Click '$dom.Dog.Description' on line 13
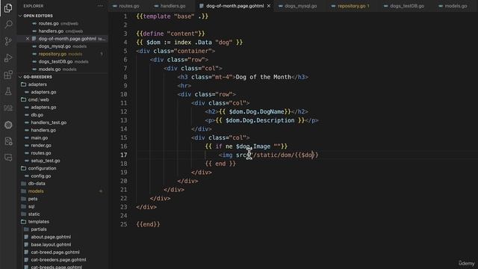The height and width of the screenshot is (269, 478). (x=260, y=120)
